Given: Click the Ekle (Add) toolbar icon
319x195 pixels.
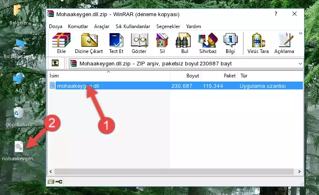Looking at the screenshot, I should point(61,43).
